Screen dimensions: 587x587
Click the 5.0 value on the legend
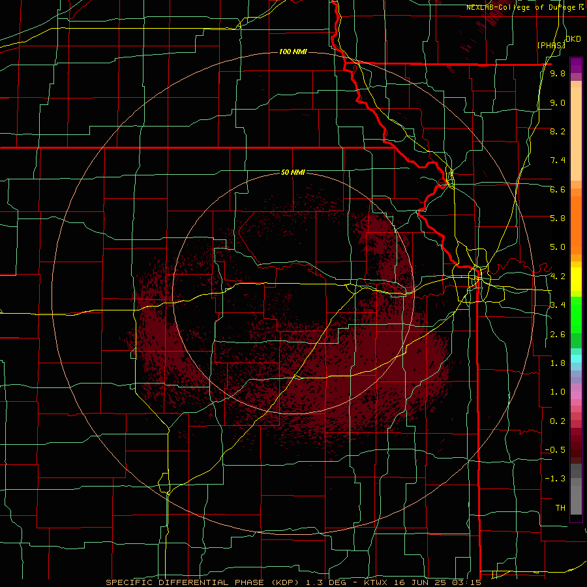[558, 247]
